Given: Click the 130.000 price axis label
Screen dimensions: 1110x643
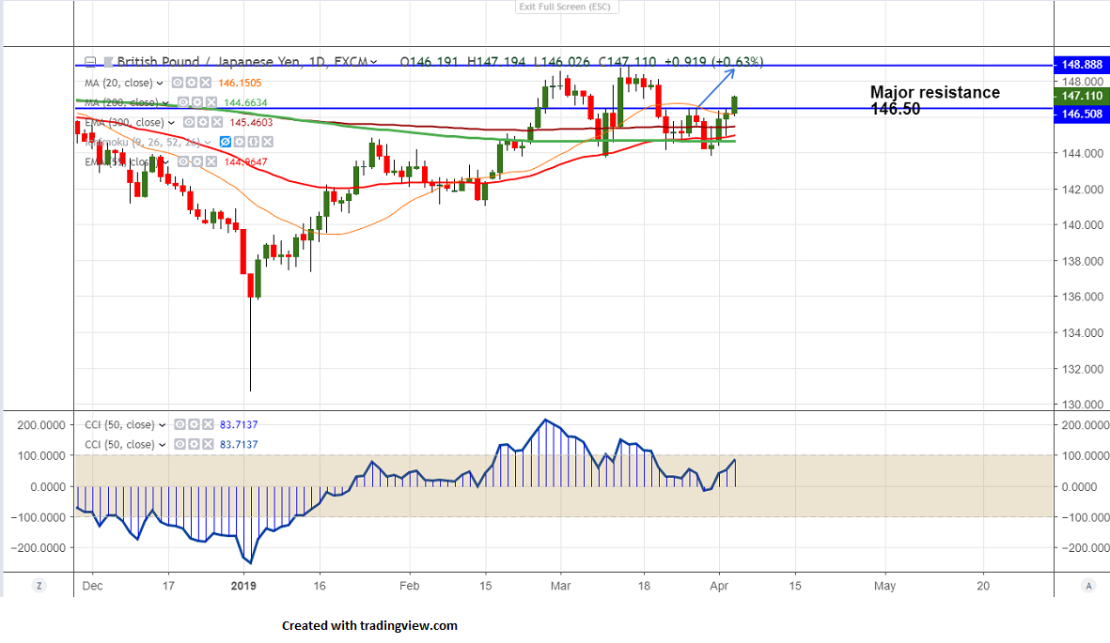Looking at the screenshot, I should tap(1083, 405).
